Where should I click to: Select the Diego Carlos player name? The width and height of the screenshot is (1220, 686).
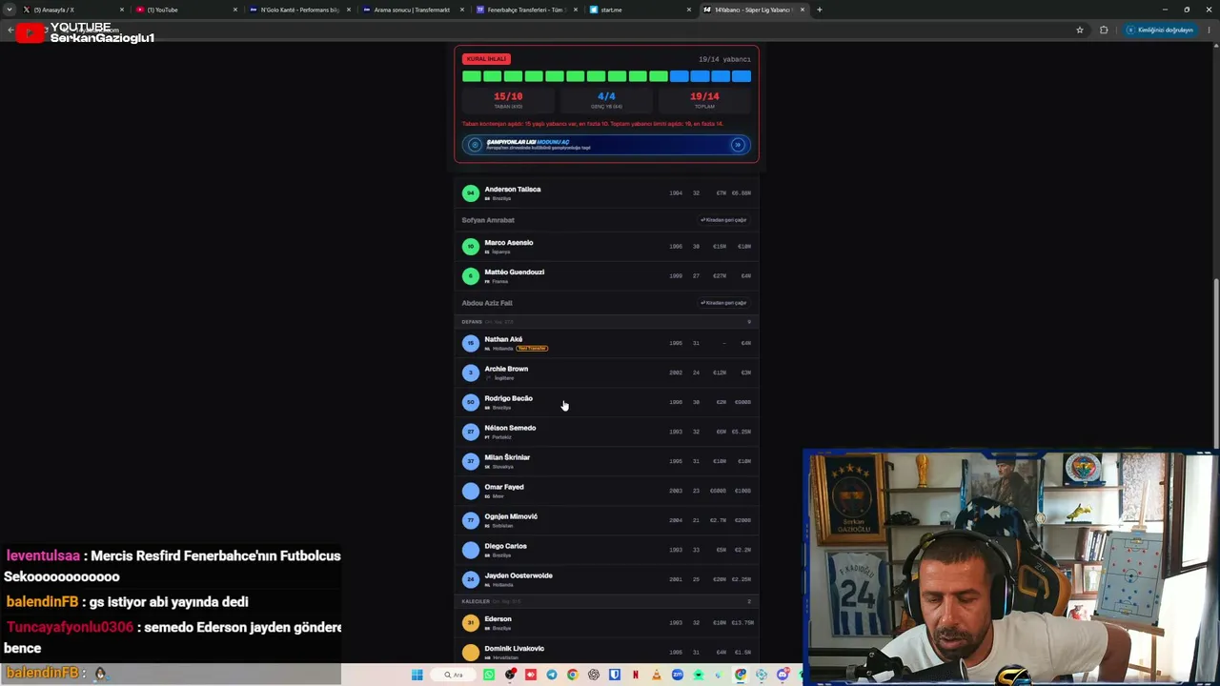click(505, 546)
